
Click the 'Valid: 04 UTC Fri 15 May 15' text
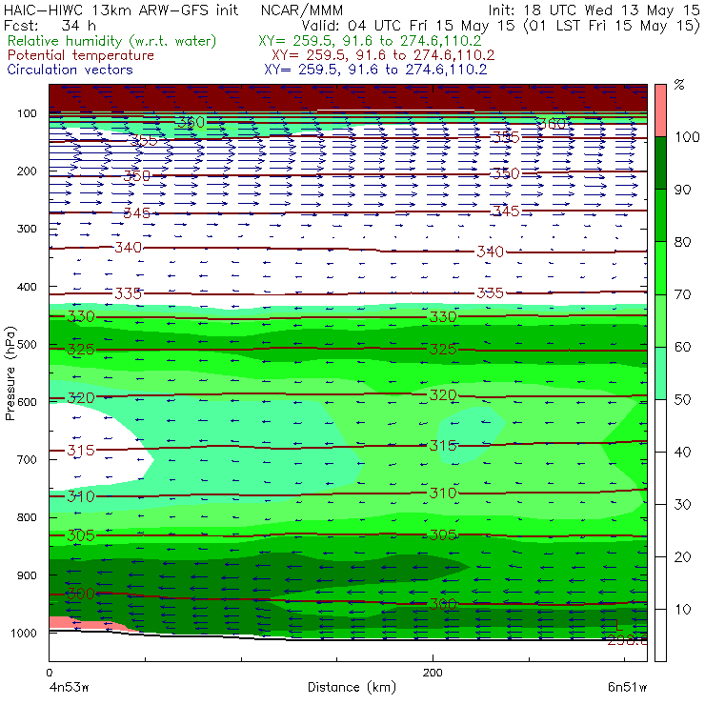click(x=408, y=25)
